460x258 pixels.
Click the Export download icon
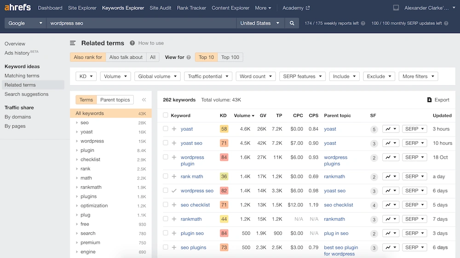429,100
